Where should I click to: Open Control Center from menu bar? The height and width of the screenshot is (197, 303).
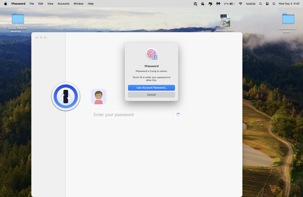point(267,4)
